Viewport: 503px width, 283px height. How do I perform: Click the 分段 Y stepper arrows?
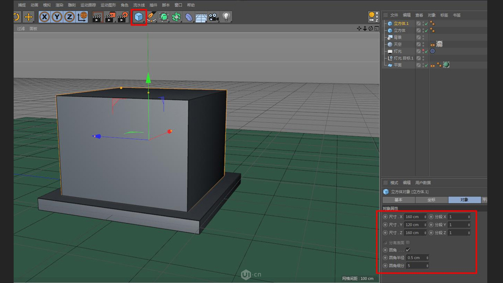pos(468,224)
